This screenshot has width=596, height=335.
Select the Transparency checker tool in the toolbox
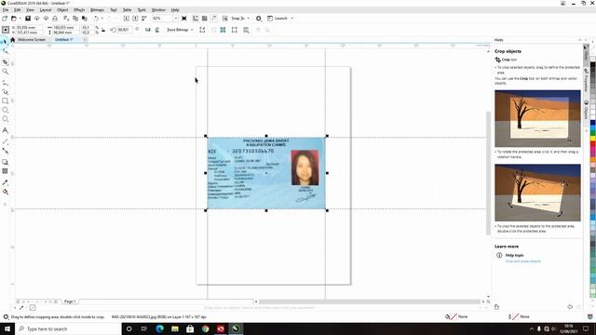coord(5,171)
